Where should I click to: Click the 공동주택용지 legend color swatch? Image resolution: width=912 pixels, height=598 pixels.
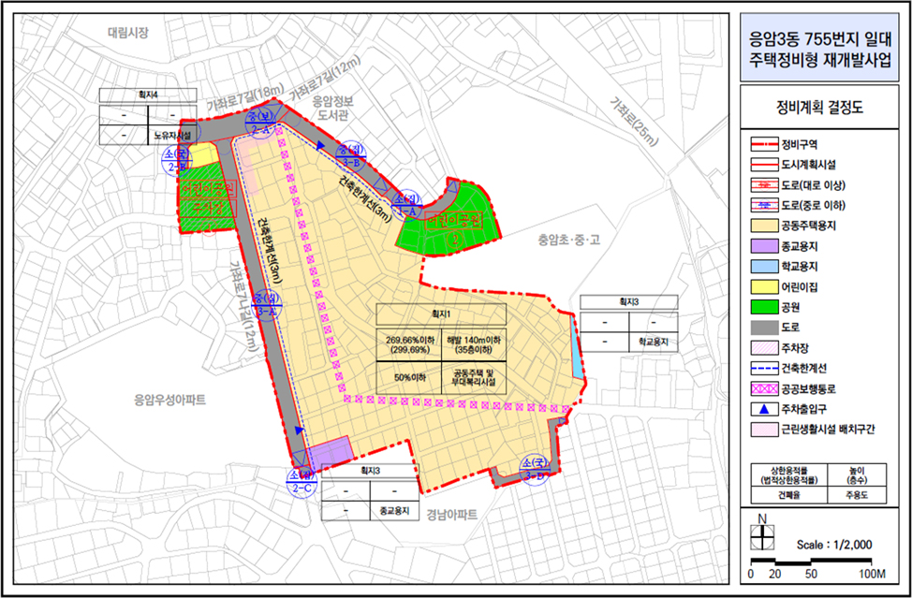pos(767,226)
